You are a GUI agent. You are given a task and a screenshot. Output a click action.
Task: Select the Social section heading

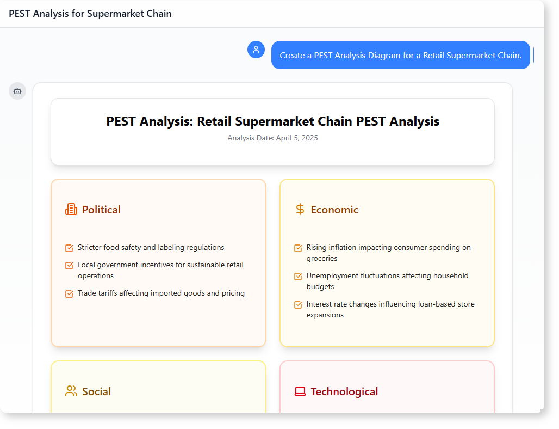point(96,391)
